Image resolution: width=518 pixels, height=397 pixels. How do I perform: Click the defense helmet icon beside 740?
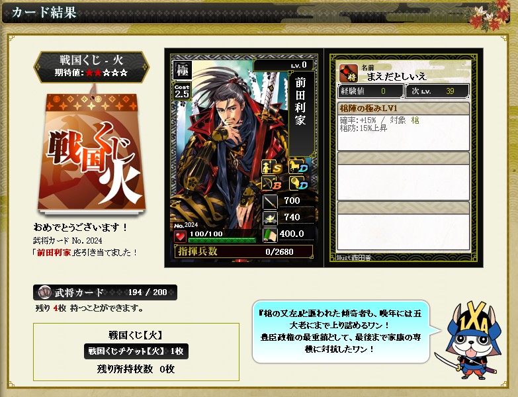(x=270, y=218)
